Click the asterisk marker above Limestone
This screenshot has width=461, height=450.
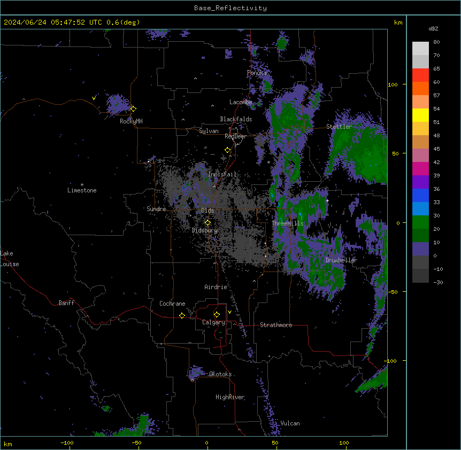(x=82, y=185)
